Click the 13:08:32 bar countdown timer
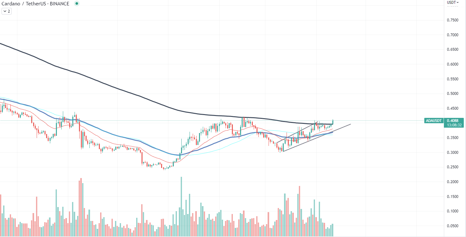 (x=454, y=125)
